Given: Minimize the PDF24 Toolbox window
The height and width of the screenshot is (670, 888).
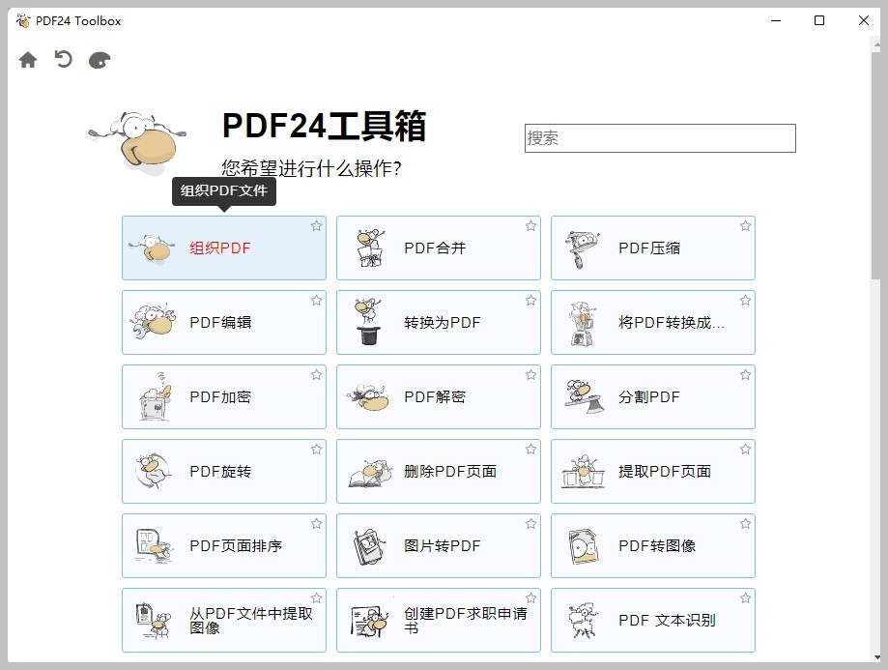Looking at the screenshot, I should (x=776, y=21).
